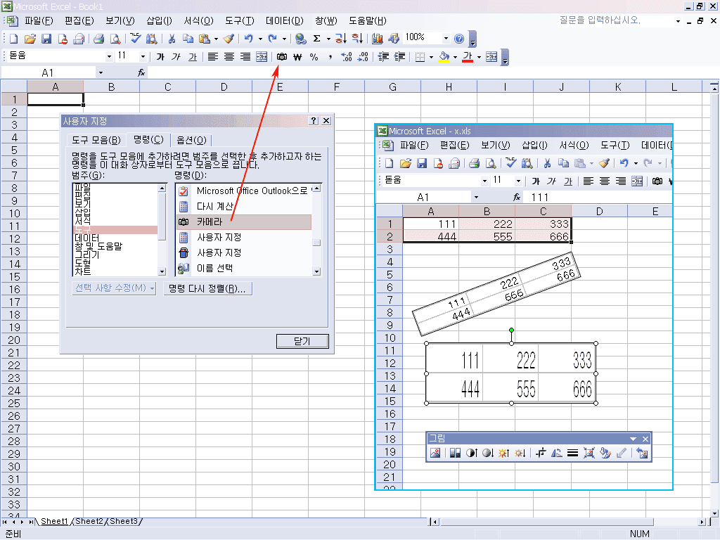
Task: Expand the Paste options dropdown arrow
Action: (217, 39)
